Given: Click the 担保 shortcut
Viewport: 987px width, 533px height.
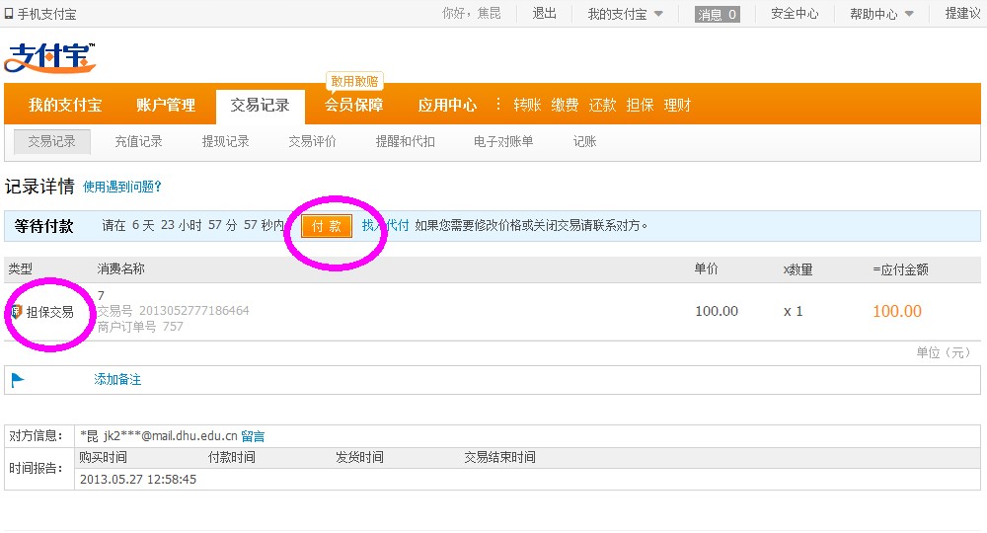Looking at the screenshot, I should 640,105.
